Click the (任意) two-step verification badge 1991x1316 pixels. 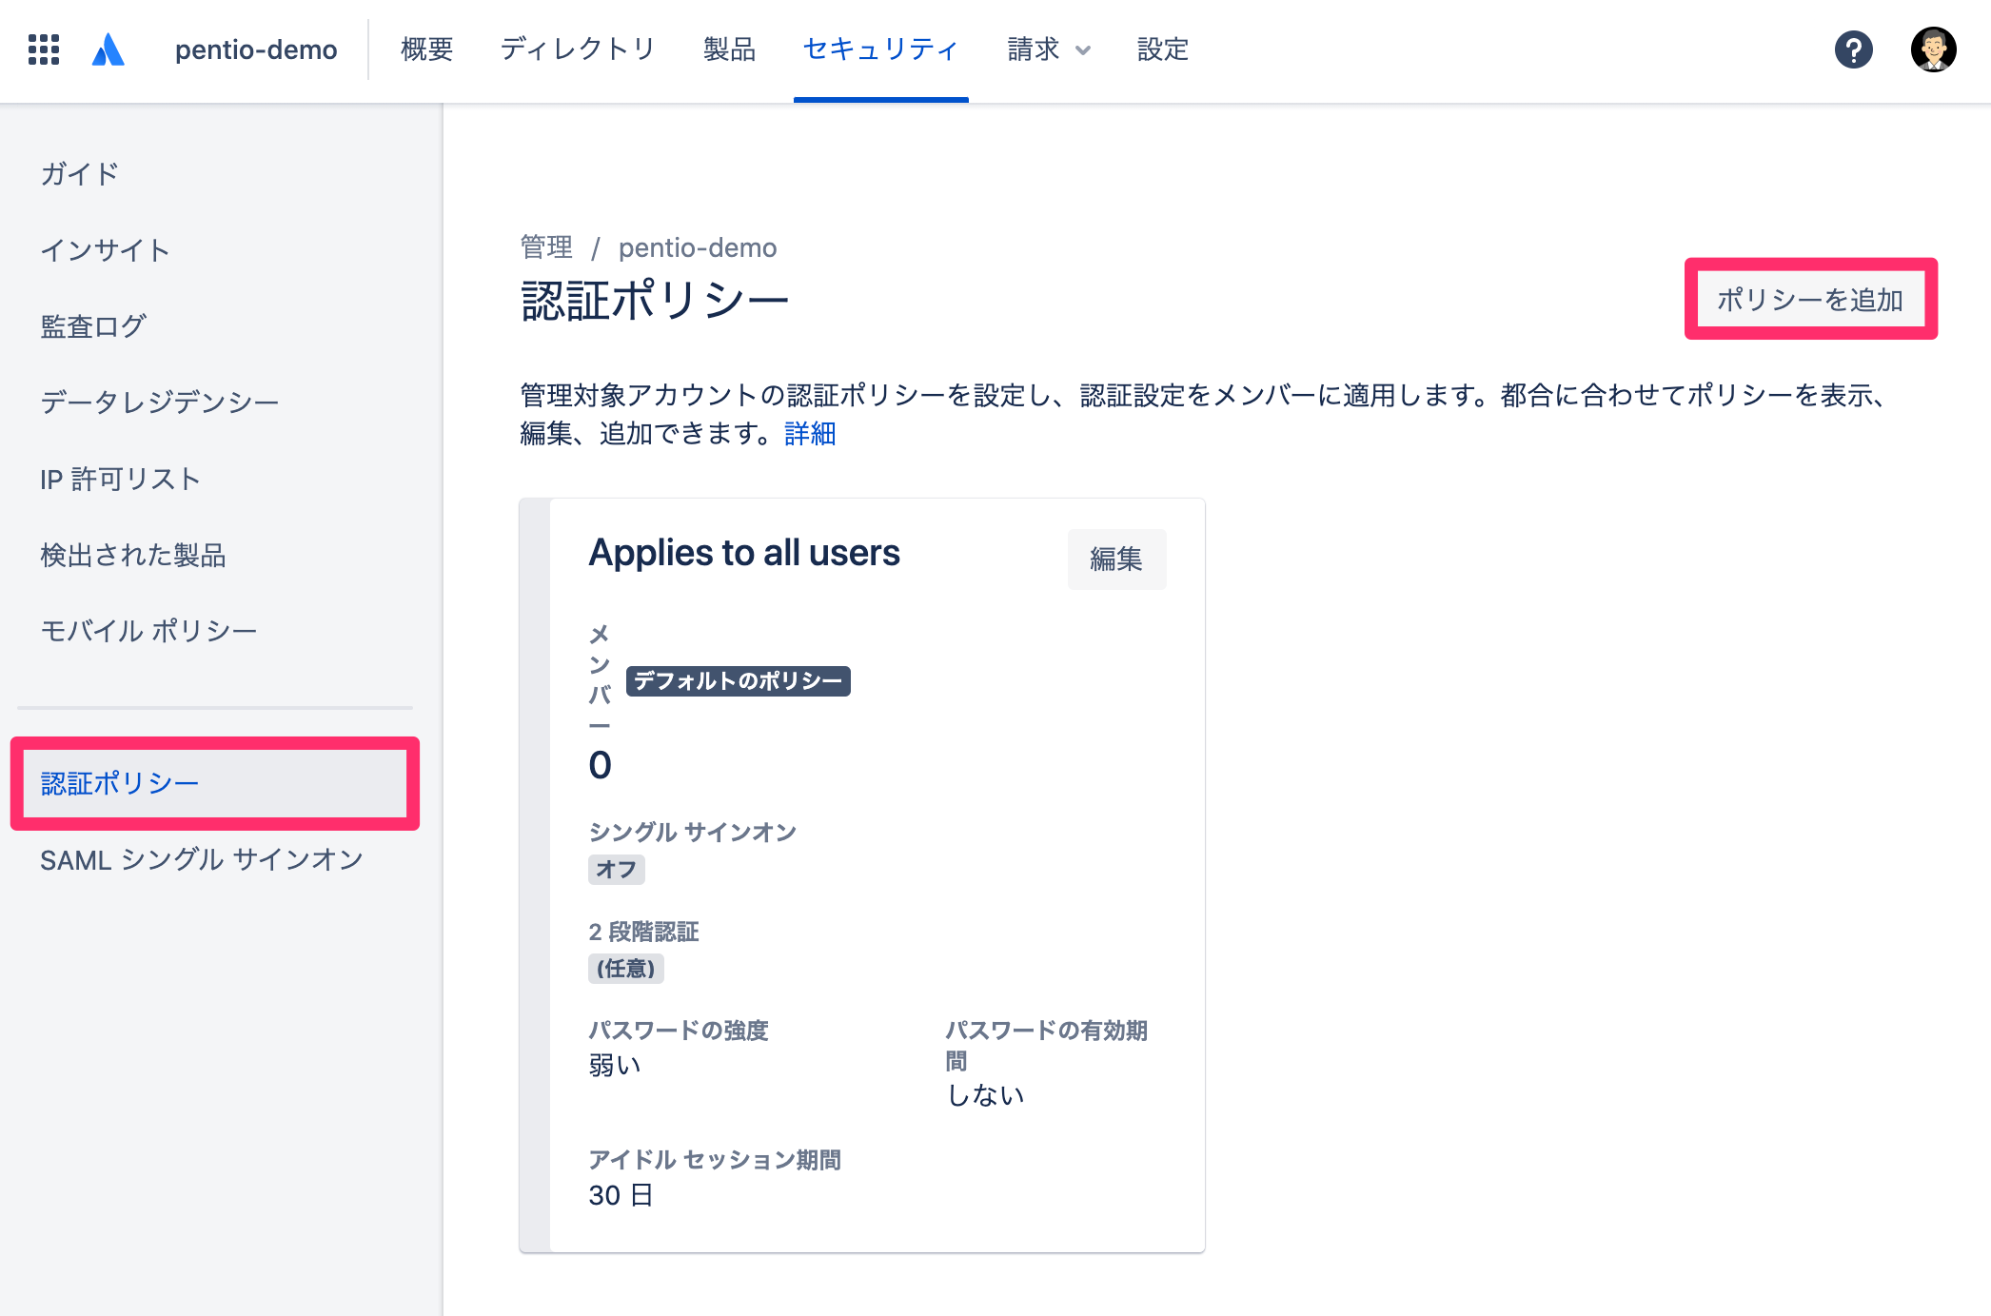626,969
